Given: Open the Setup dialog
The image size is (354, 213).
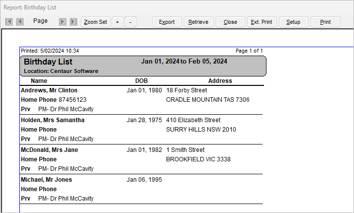Looking at the screenshot, I should (293, 22).
